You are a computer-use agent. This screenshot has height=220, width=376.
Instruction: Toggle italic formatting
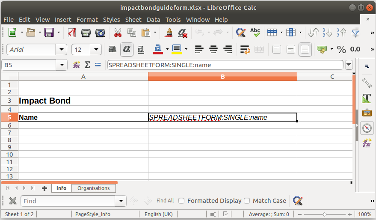[x=127, y=49]
